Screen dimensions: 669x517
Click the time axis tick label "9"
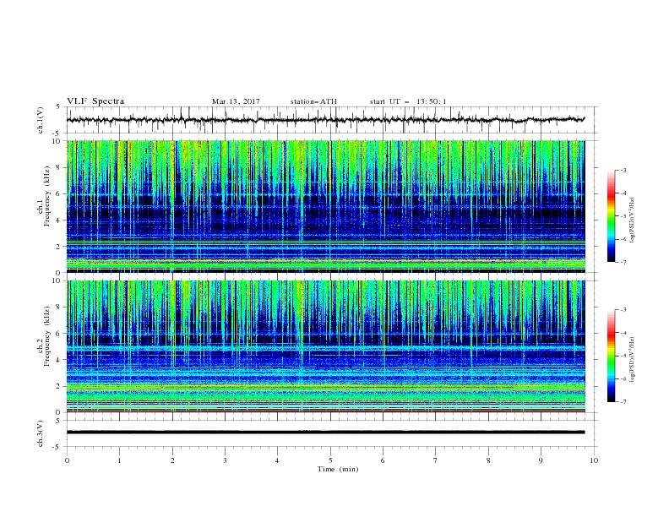pos(541,460)
